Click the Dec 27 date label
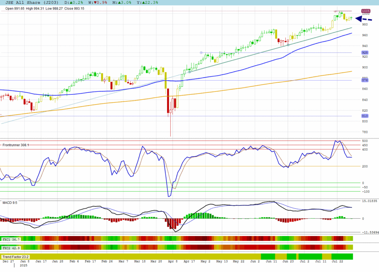Screen dimensions: 379x272 pyautogui.click(x=9, y=261)
